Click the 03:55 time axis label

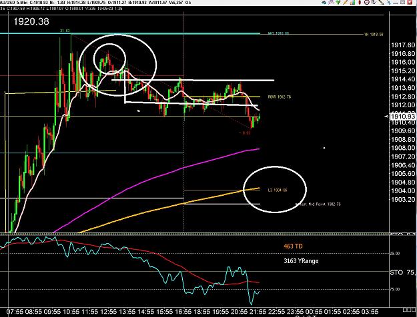click(370, 312)
